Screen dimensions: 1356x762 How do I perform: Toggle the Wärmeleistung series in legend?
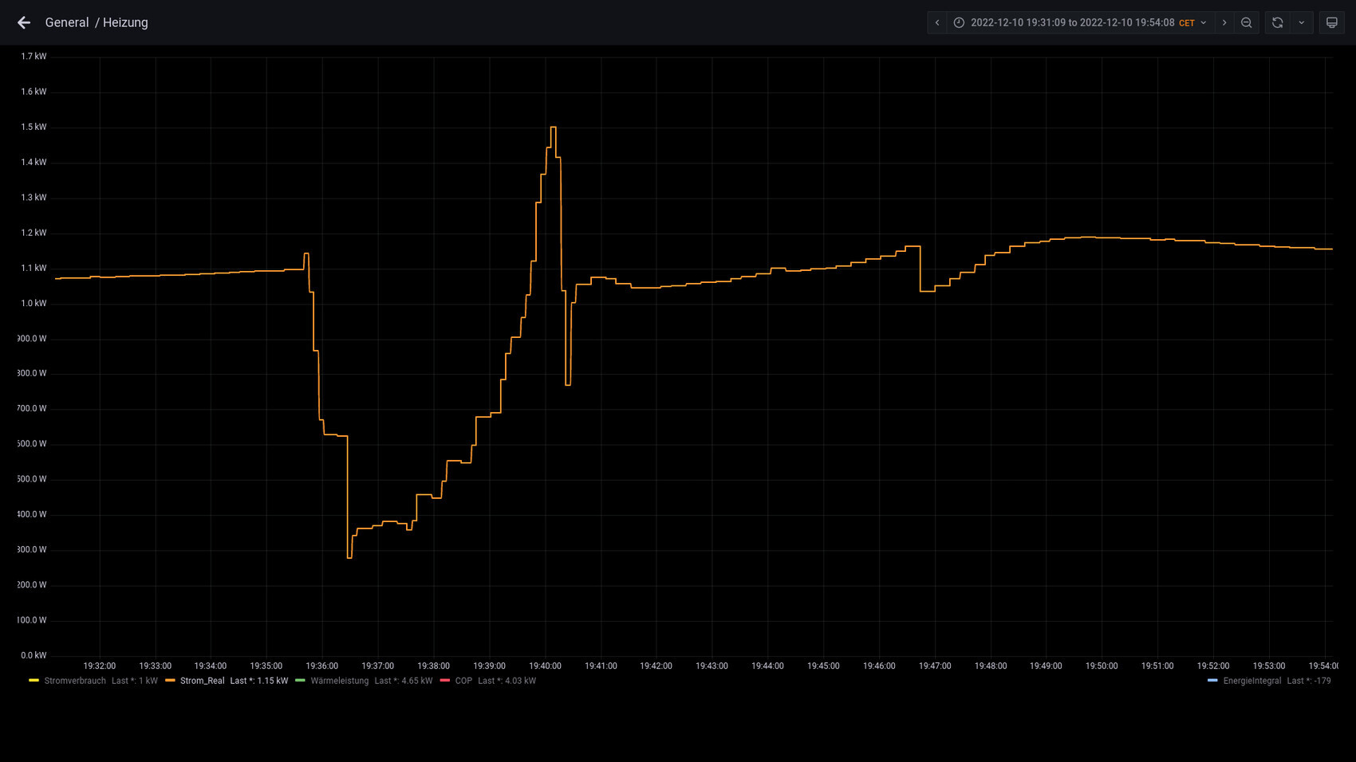339,681
